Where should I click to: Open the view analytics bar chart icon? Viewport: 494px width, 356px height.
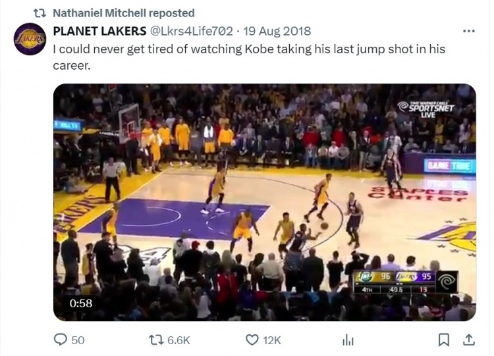[x=348, y=340]
